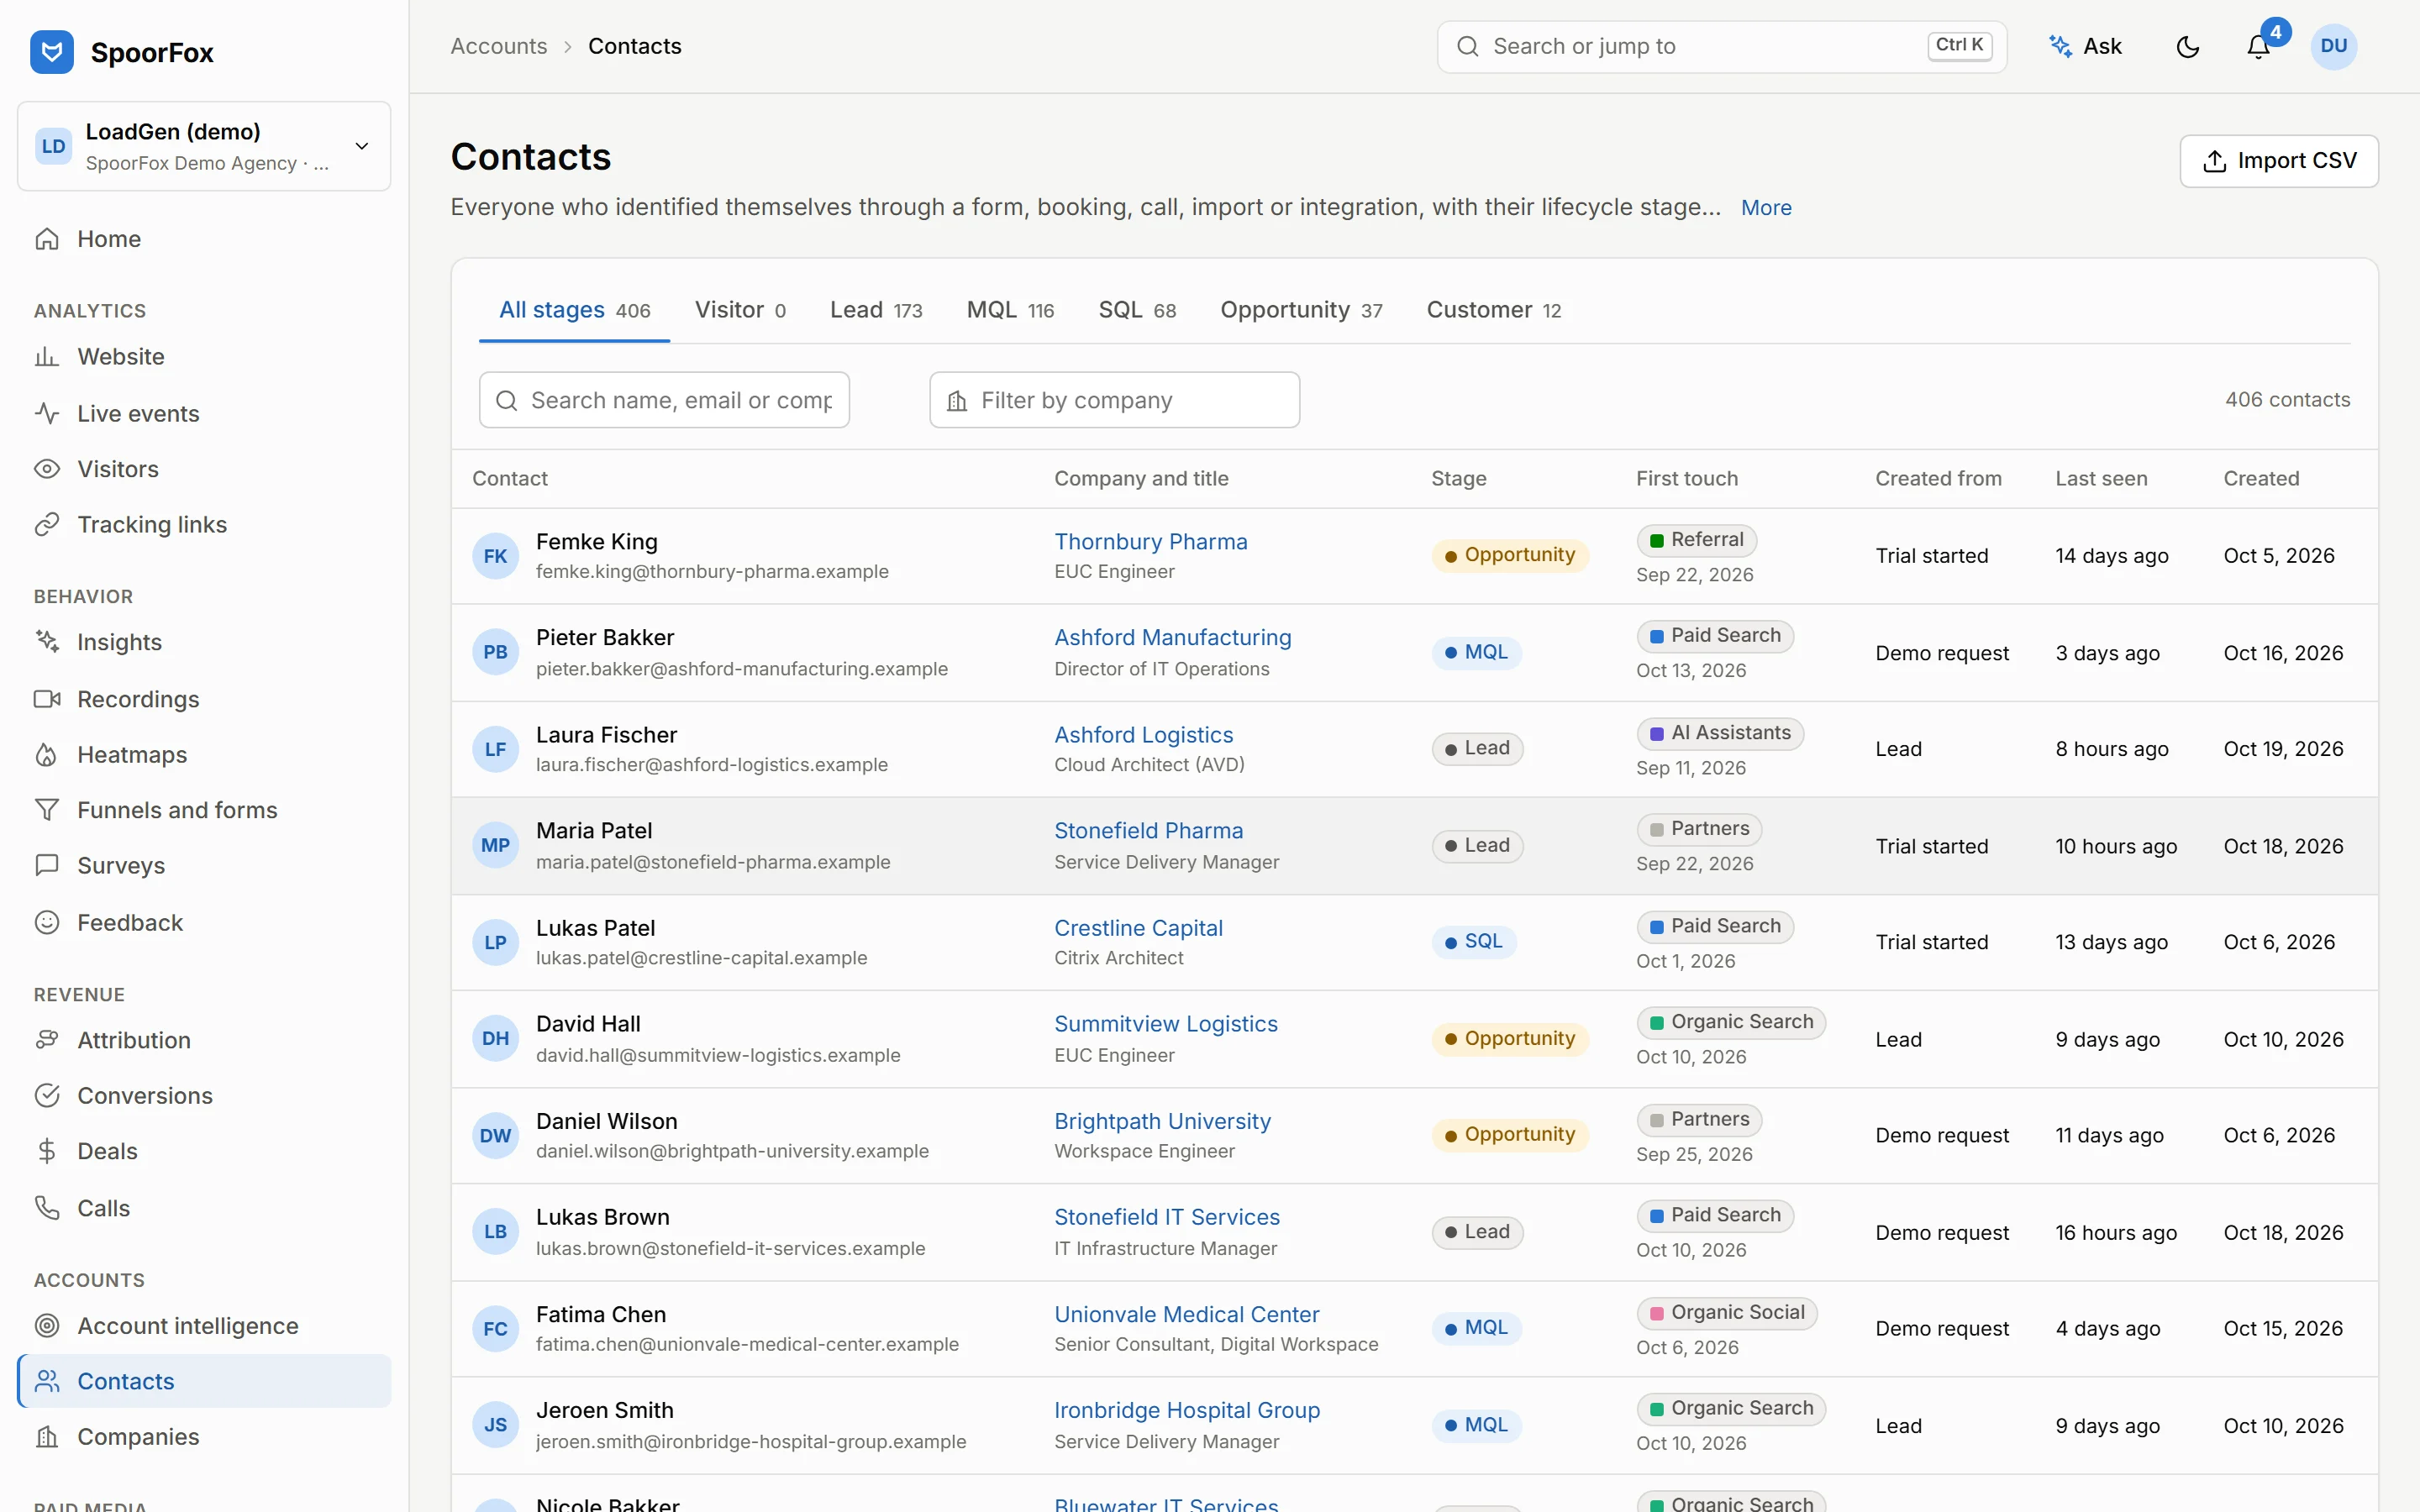Select the SQL stage tab
This screenshot has height=1512, width=2420.
(1137, 310)
